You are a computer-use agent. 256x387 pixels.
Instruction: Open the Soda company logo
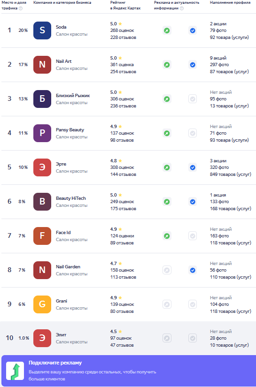[42, 30]
